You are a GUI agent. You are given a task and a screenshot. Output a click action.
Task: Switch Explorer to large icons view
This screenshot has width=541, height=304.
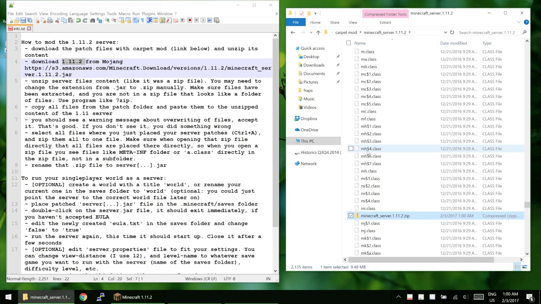tap(525, 267)
